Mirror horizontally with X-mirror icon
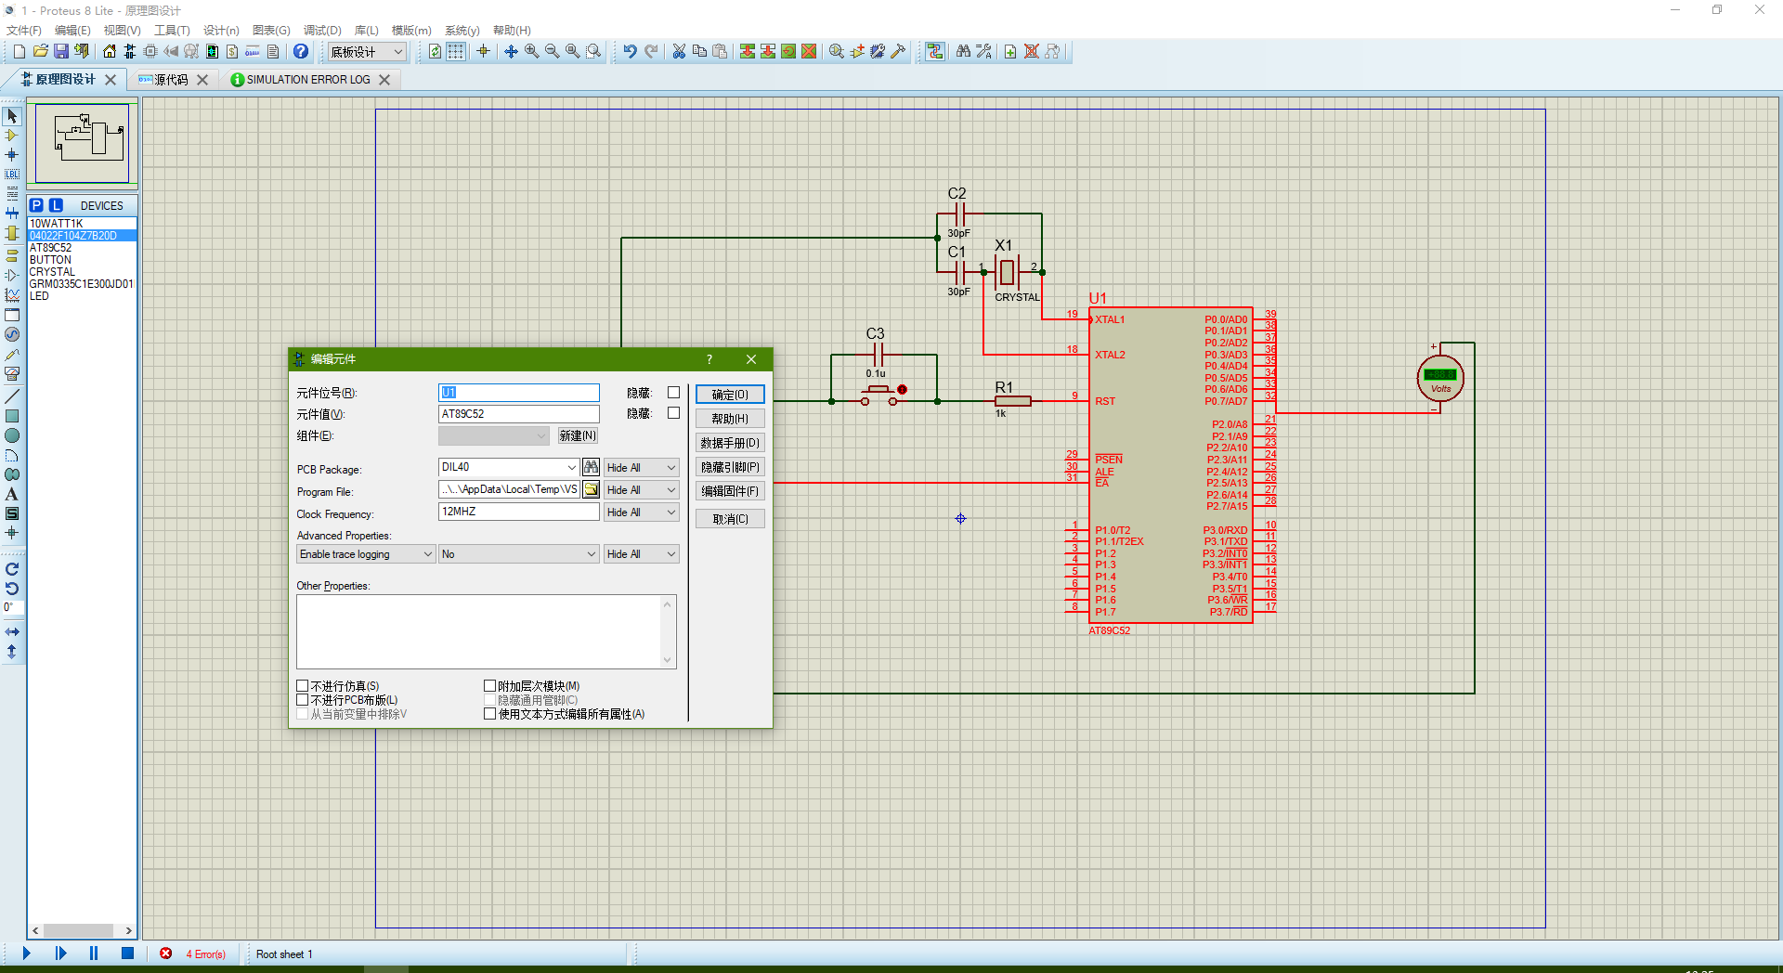The height and width of the screenshot is (973, 1783). coord(12,631)
